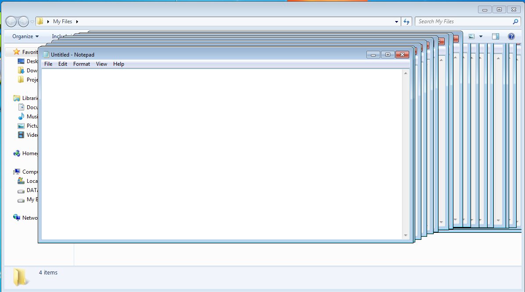
Task: Click the Notepad icon in front title bar
Action: click(46, 54)
